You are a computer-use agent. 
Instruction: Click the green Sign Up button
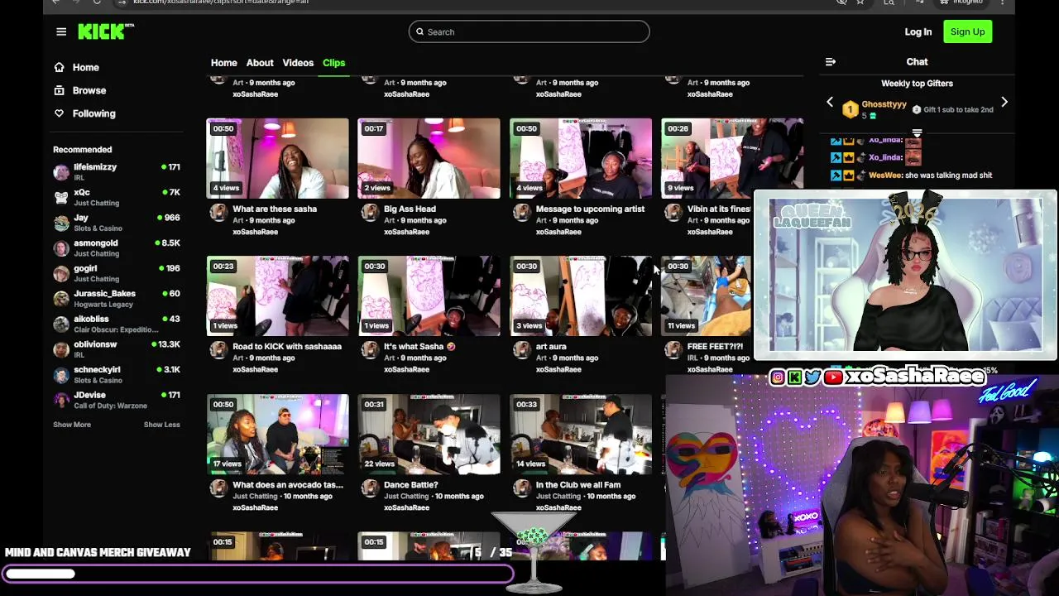(x=967, y=31)
